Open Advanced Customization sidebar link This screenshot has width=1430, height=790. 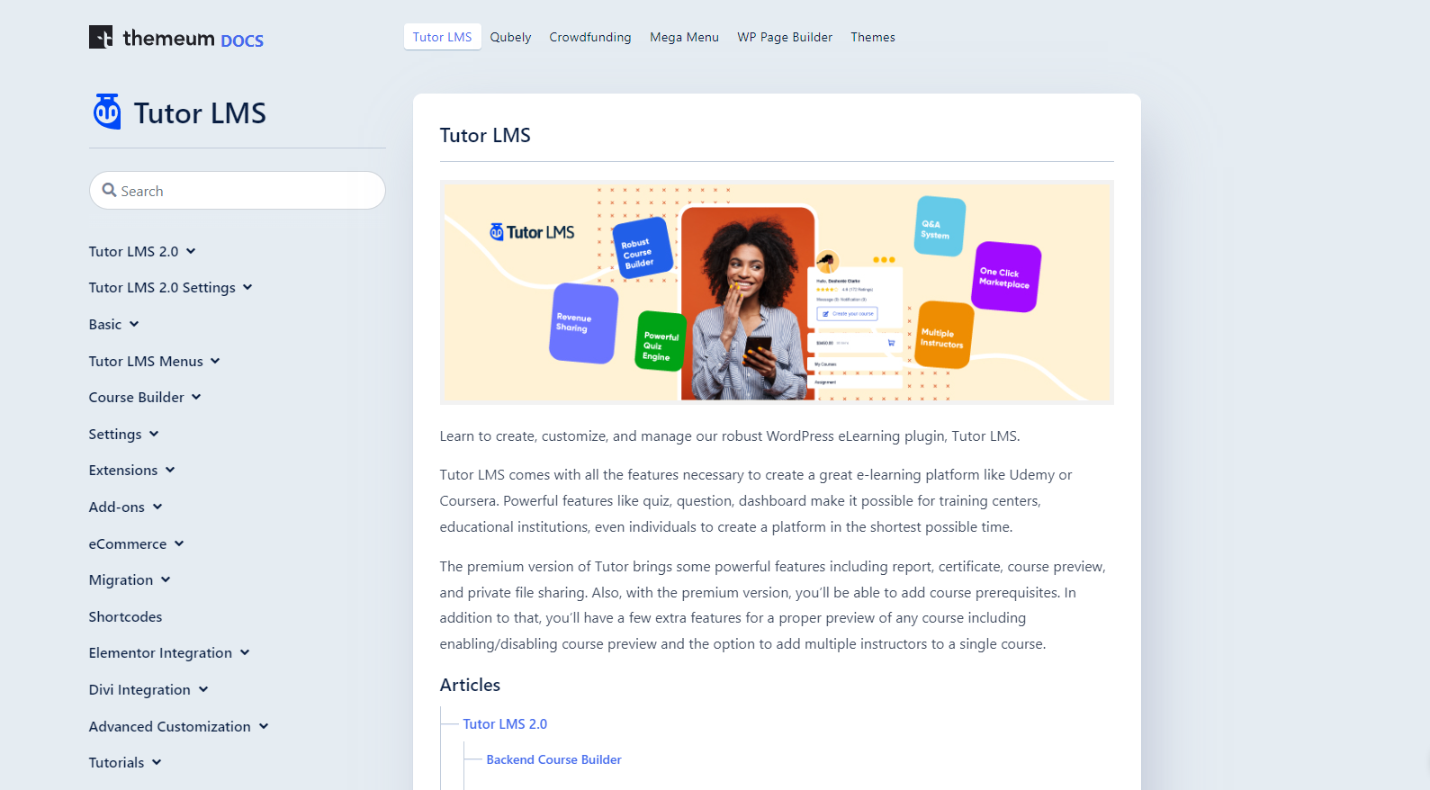(169, 726)
